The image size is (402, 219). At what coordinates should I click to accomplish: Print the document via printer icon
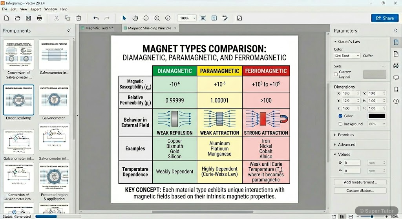tap(40, 18)
